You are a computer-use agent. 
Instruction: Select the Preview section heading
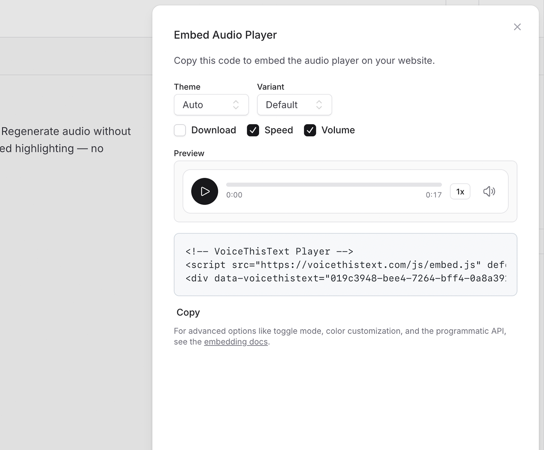pyautogui.click(x=189, y=153)
